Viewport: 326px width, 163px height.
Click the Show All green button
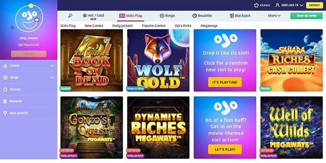[306, 16]
